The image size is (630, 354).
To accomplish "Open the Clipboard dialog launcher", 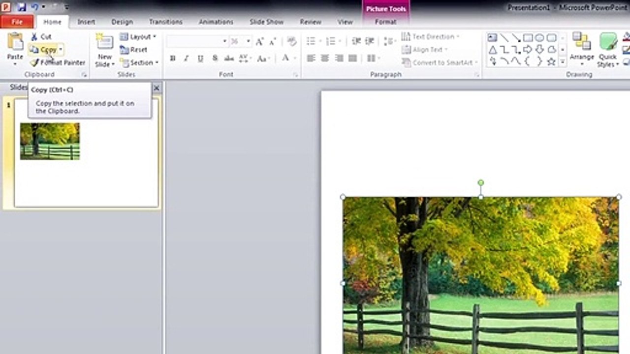I will (84, 75).
